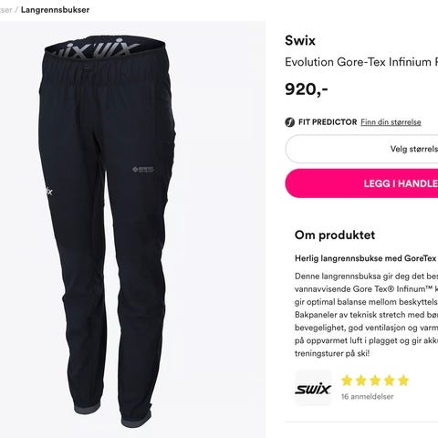Click the Evolution Gore-Tex Infinium product title

[x=361, y=62]
